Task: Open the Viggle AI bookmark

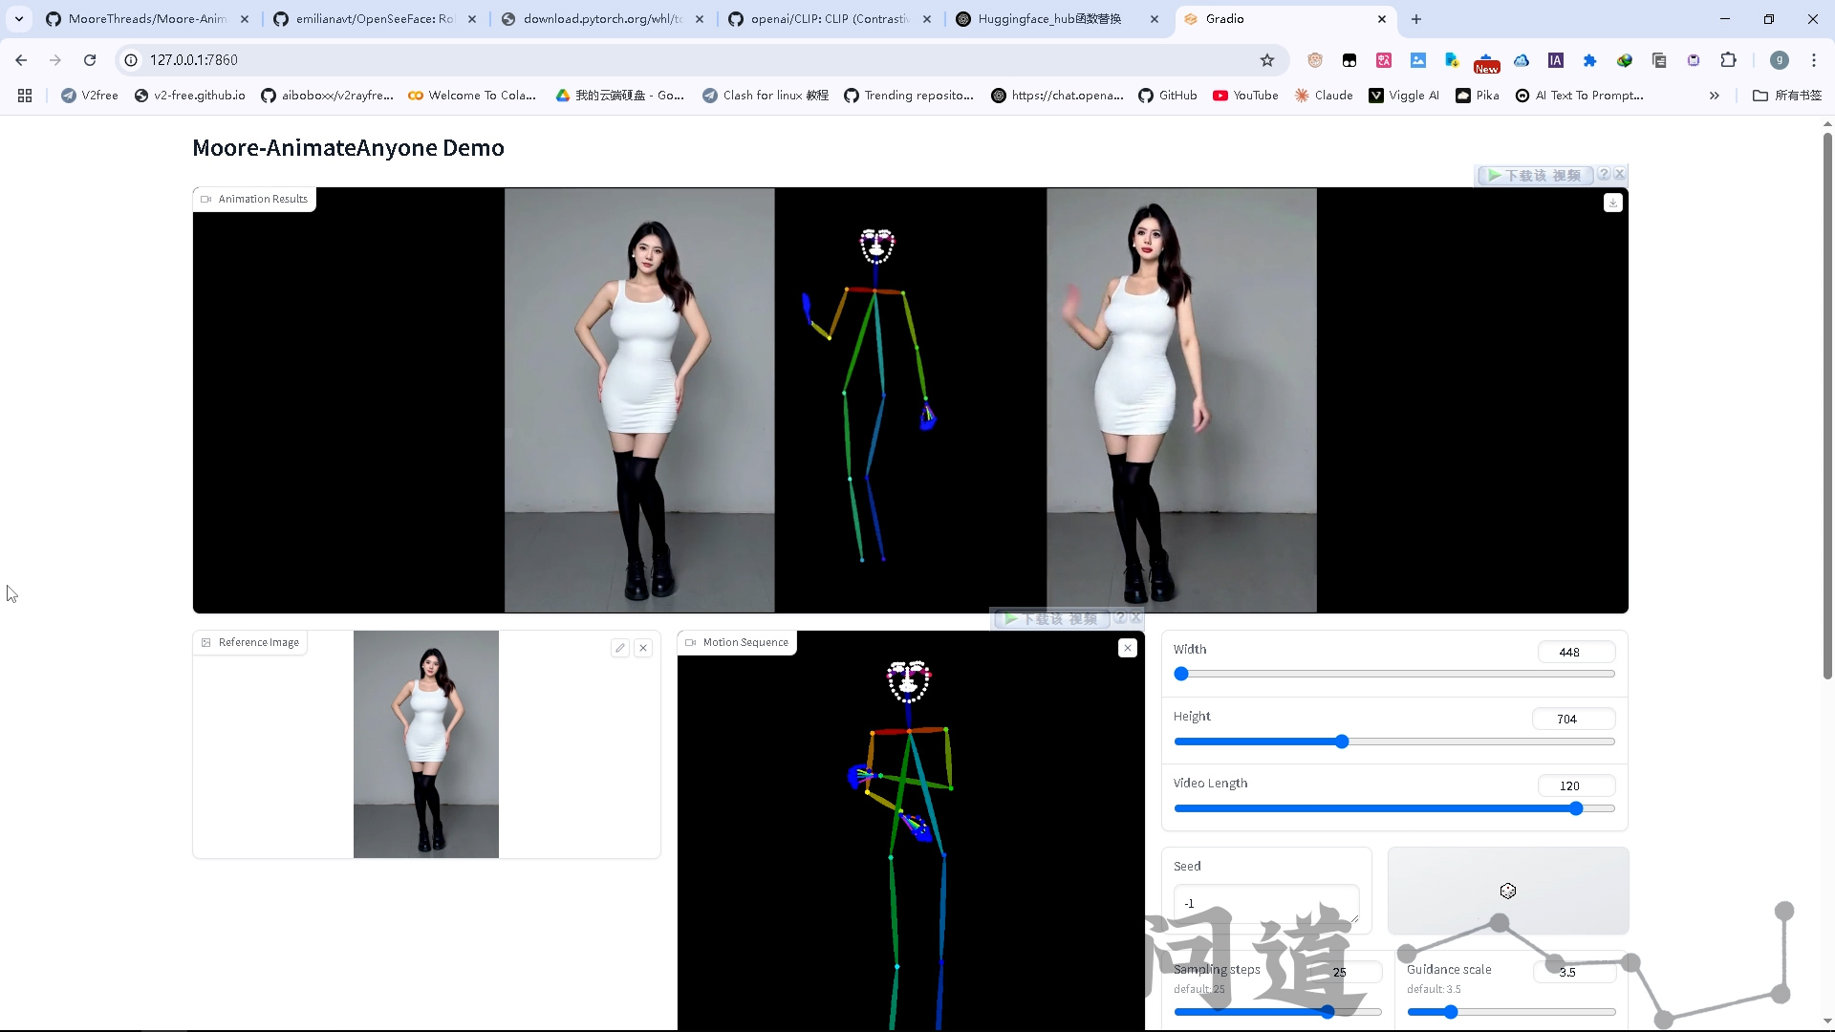Action: (1404, 96)
